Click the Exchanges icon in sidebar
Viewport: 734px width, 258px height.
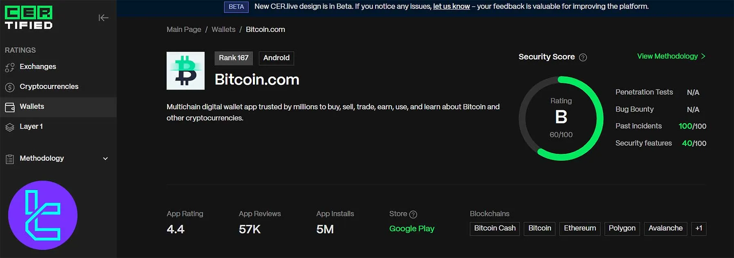click(x=10, y=67)
